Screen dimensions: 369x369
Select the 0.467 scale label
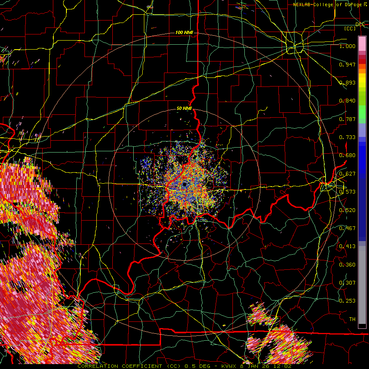point(347,228)
